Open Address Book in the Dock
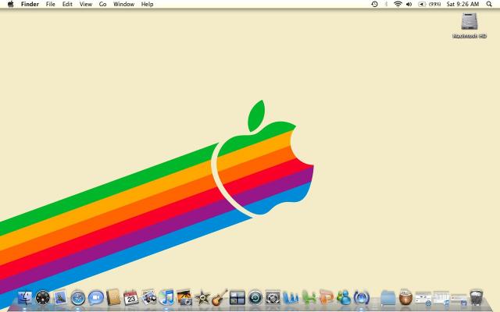Screen dimensions: 500x312 coord(113,297)
